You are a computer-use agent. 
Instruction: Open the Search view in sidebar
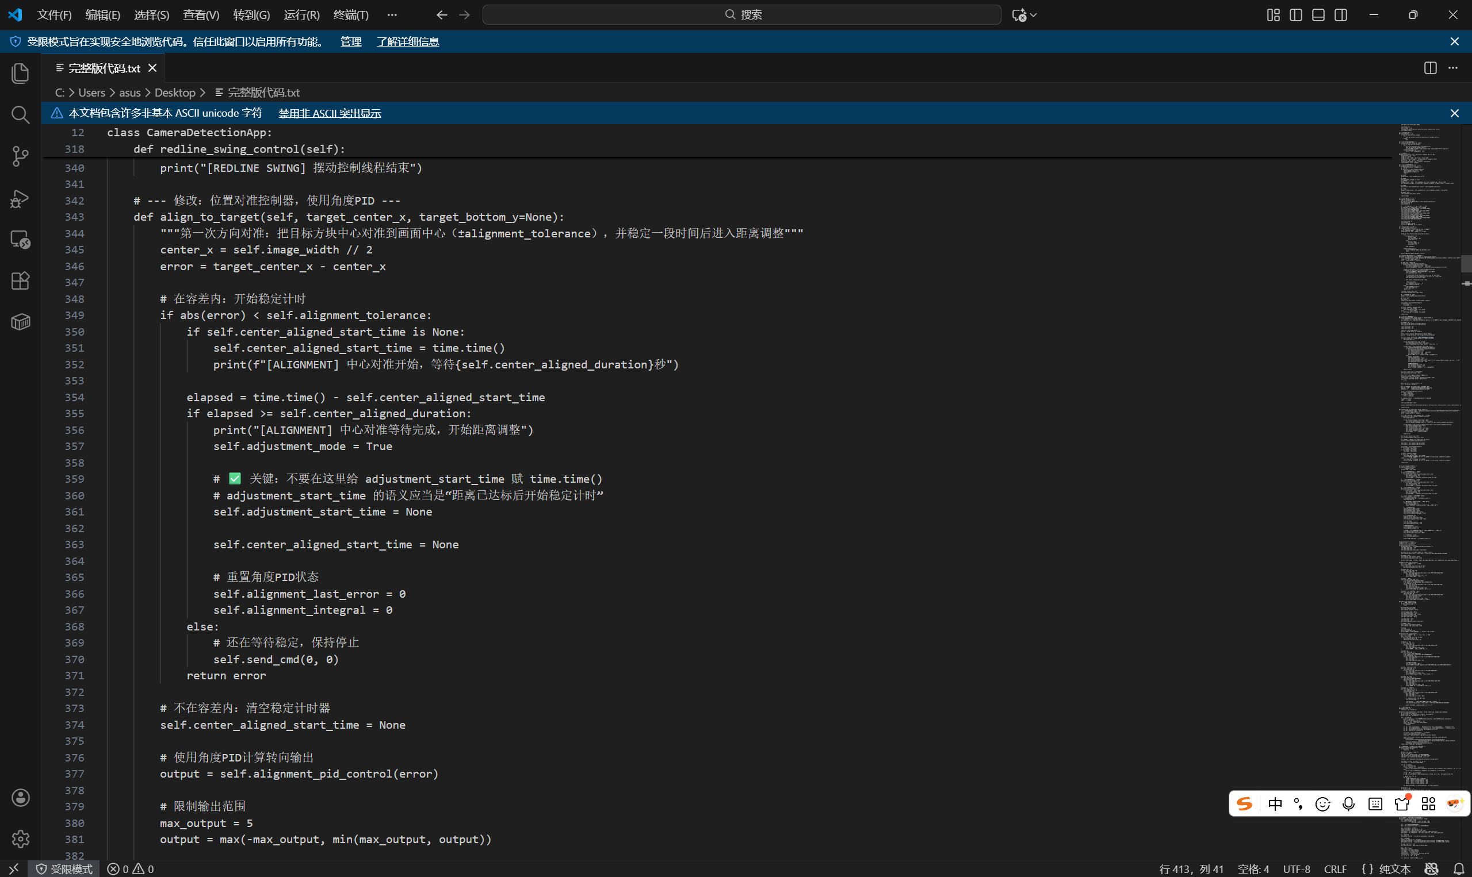point(20,114)
